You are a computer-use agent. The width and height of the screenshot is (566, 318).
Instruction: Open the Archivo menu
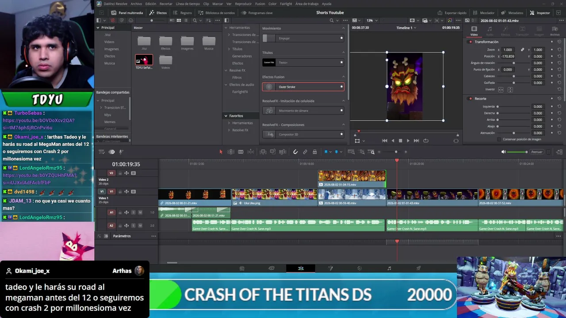tap(136, 4)
